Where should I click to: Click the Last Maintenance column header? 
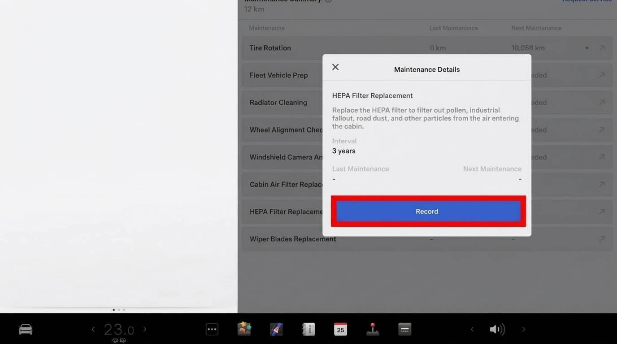(x=453, y=28)
